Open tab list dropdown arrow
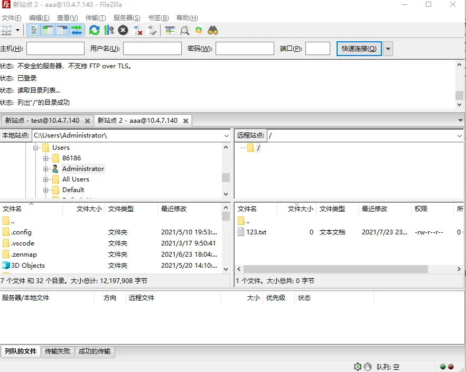466x372 pixels. pos(460,121)
